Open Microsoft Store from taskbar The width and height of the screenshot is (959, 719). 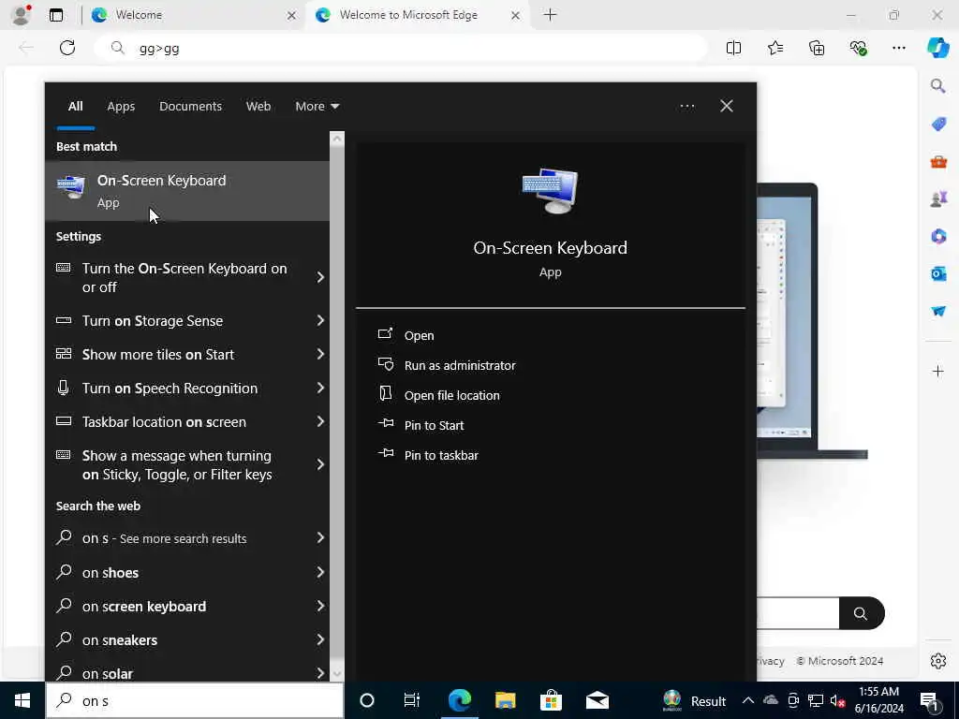pos(551,700)
